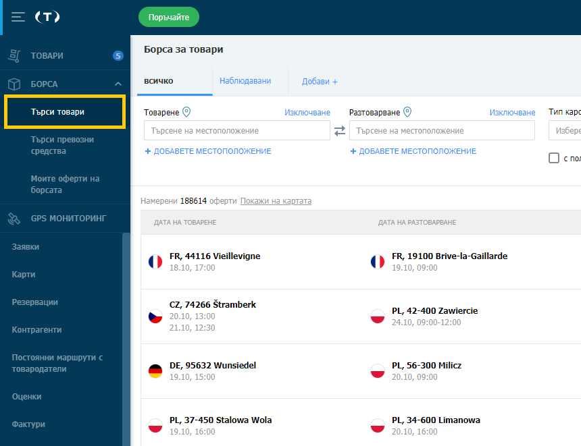Switch to the всичко tab
The height and width of the screenshot is (446, 581).
click(x=159, y=81)
